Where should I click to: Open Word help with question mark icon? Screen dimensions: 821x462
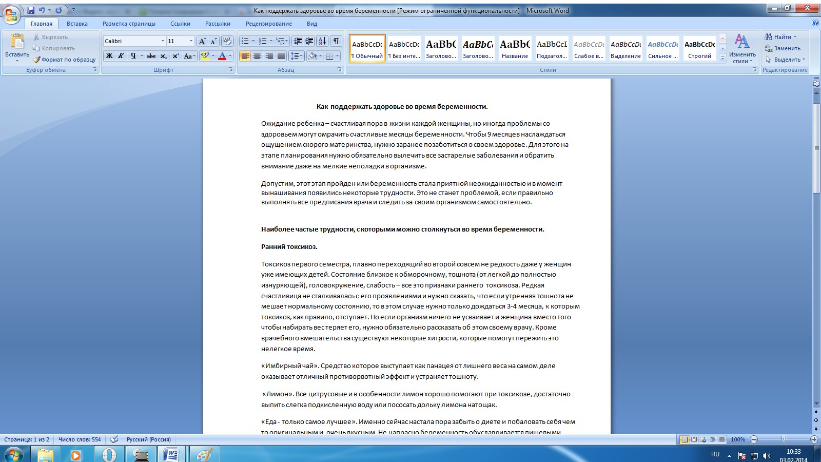pyautogui.click(x=815, y=23)
